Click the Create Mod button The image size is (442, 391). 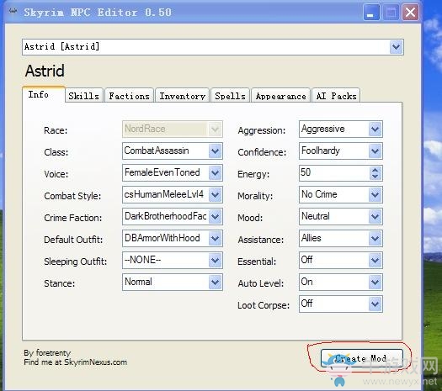(362, 358)
